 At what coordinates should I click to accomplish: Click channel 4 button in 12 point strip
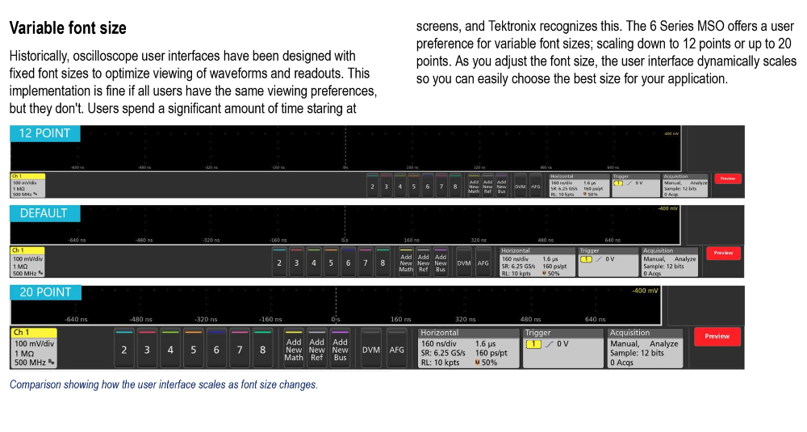(x=400, y=186)
